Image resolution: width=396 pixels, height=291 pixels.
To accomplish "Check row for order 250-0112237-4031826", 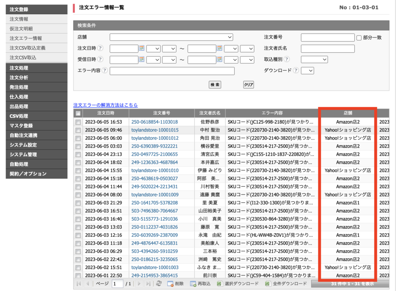I will click(78, 227).
